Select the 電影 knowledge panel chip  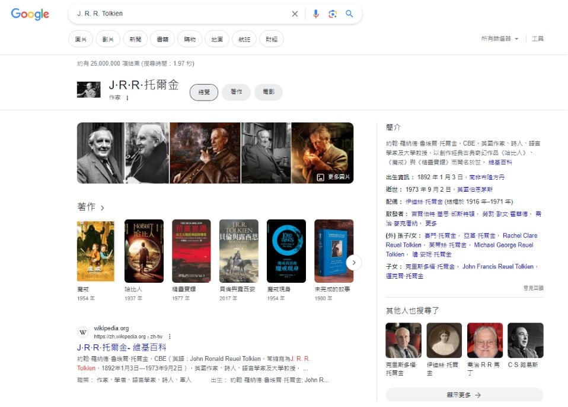point(268,92)
